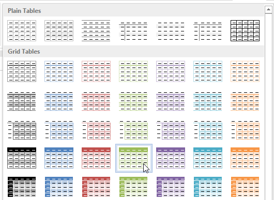Pick blue Grid Table 5 Dark style
Screen dimensions: 274x200
pyautogui.click(x=59, y=187)
